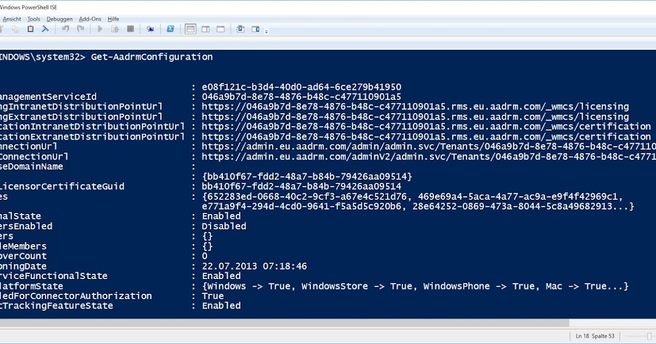The image size is (656, 344).
Task: Open the Add-Ons menu
Action: (90, 19)
